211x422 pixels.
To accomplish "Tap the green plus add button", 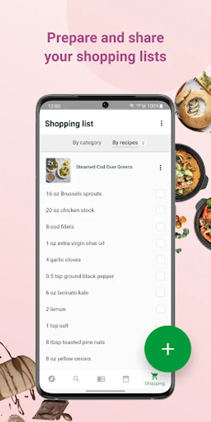I will coord(168,349).
